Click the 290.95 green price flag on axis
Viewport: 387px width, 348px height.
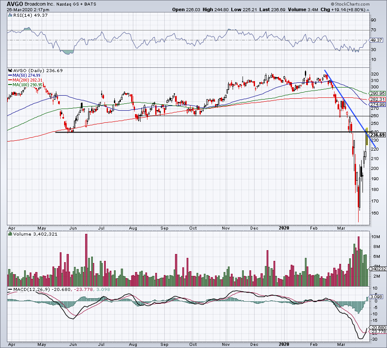pyautogui.click(x=377, y=94)
